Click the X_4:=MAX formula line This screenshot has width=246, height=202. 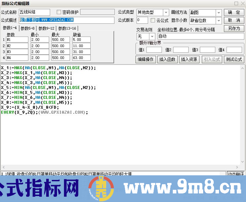pos(37,83)
